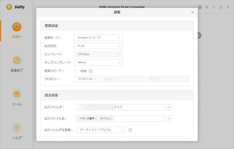
Task: Open the 変換完了 history section
Action: tap(17, 64)
